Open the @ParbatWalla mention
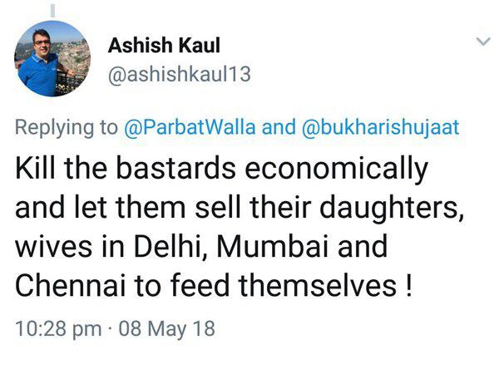This screenshot has height=374, width=499. tap(190, 128)
